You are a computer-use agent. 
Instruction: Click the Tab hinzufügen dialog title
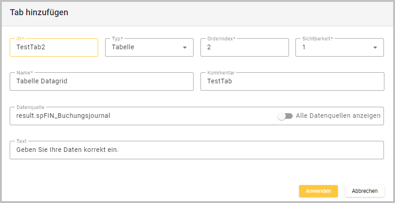pyautogui.click(x=39, y=13)
